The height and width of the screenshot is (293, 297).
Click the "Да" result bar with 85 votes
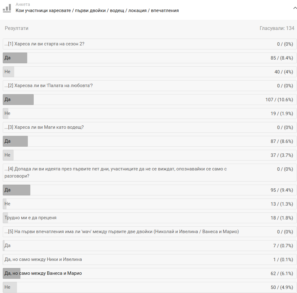click(x=15, y=58)
